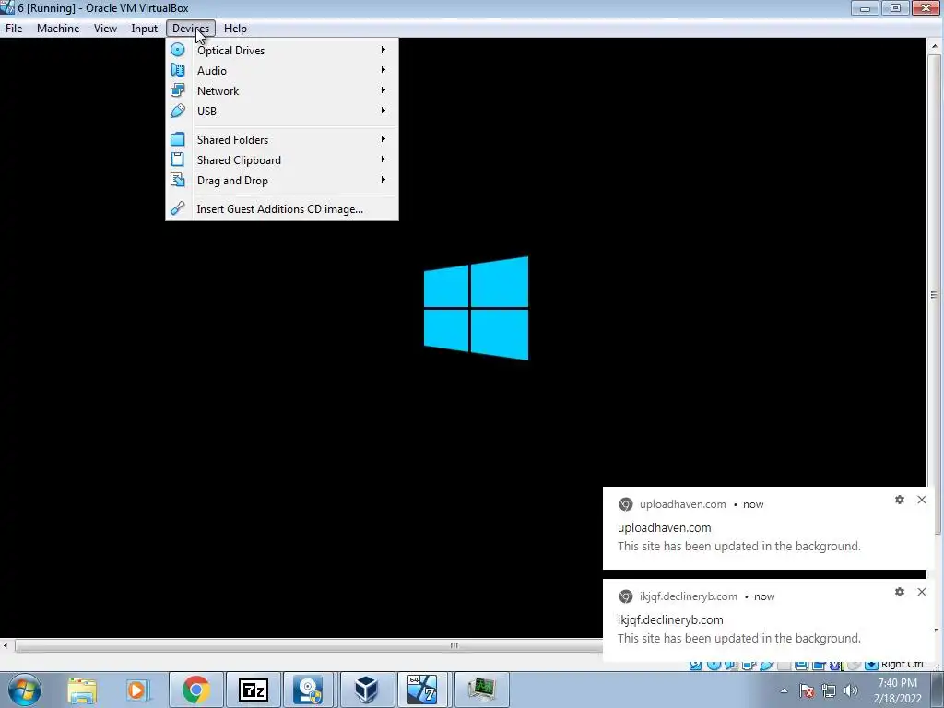
Task: Click the Shared Folders folder icon
Action: click(x=178, y=139)
